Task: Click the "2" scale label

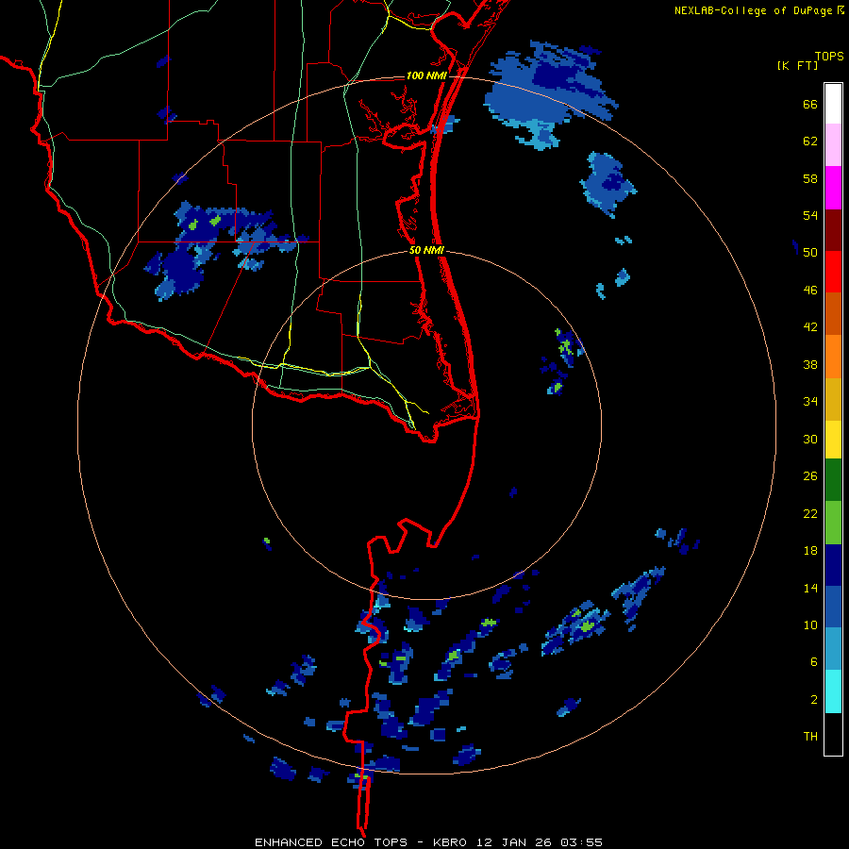Action: pos(814,700)
